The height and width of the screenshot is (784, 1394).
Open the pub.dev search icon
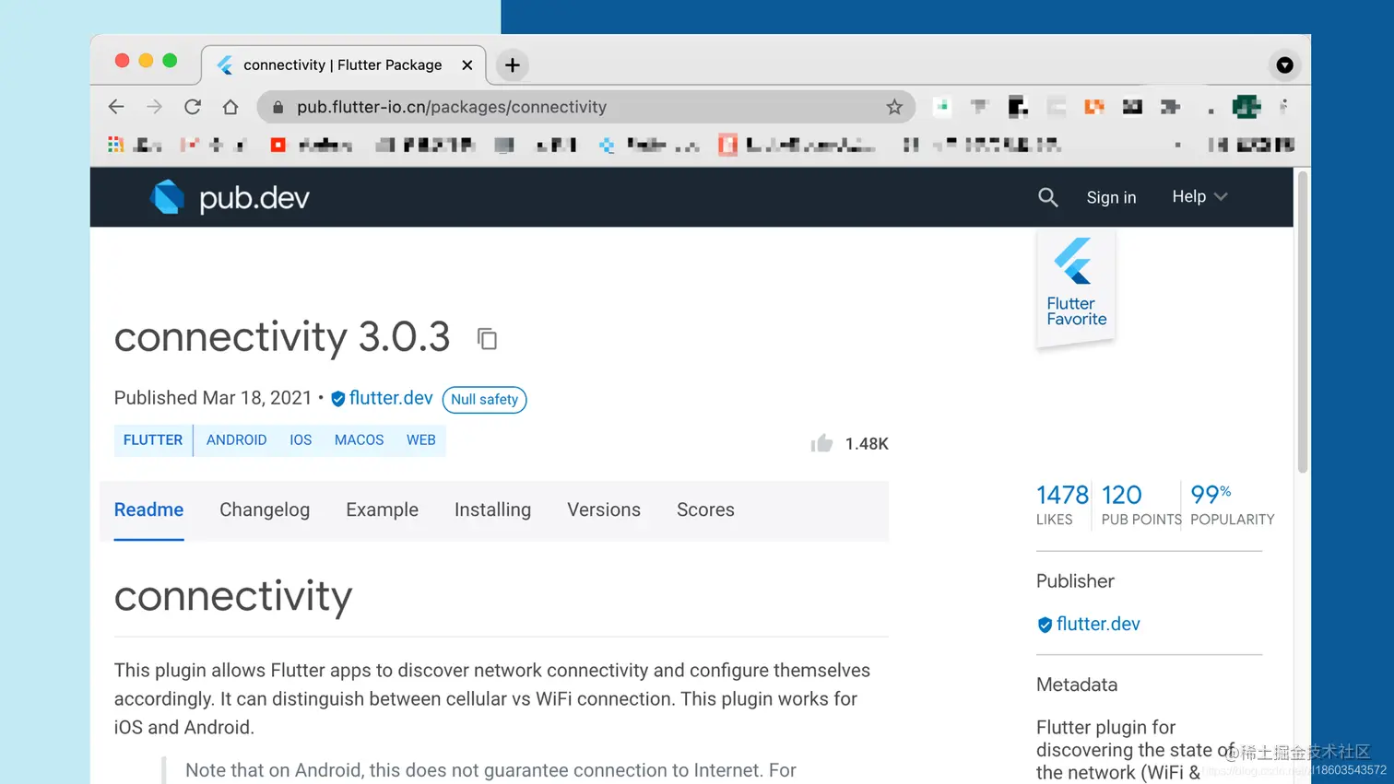pos(1047,197)
